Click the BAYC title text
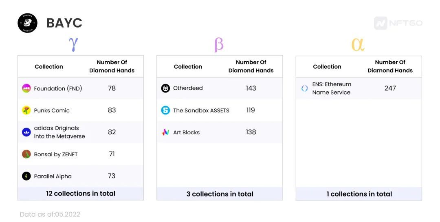Screen dimensions: 440x222 point(64,23)
